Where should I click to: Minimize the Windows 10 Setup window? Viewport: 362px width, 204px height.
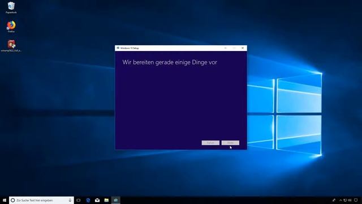pos(225,48)
